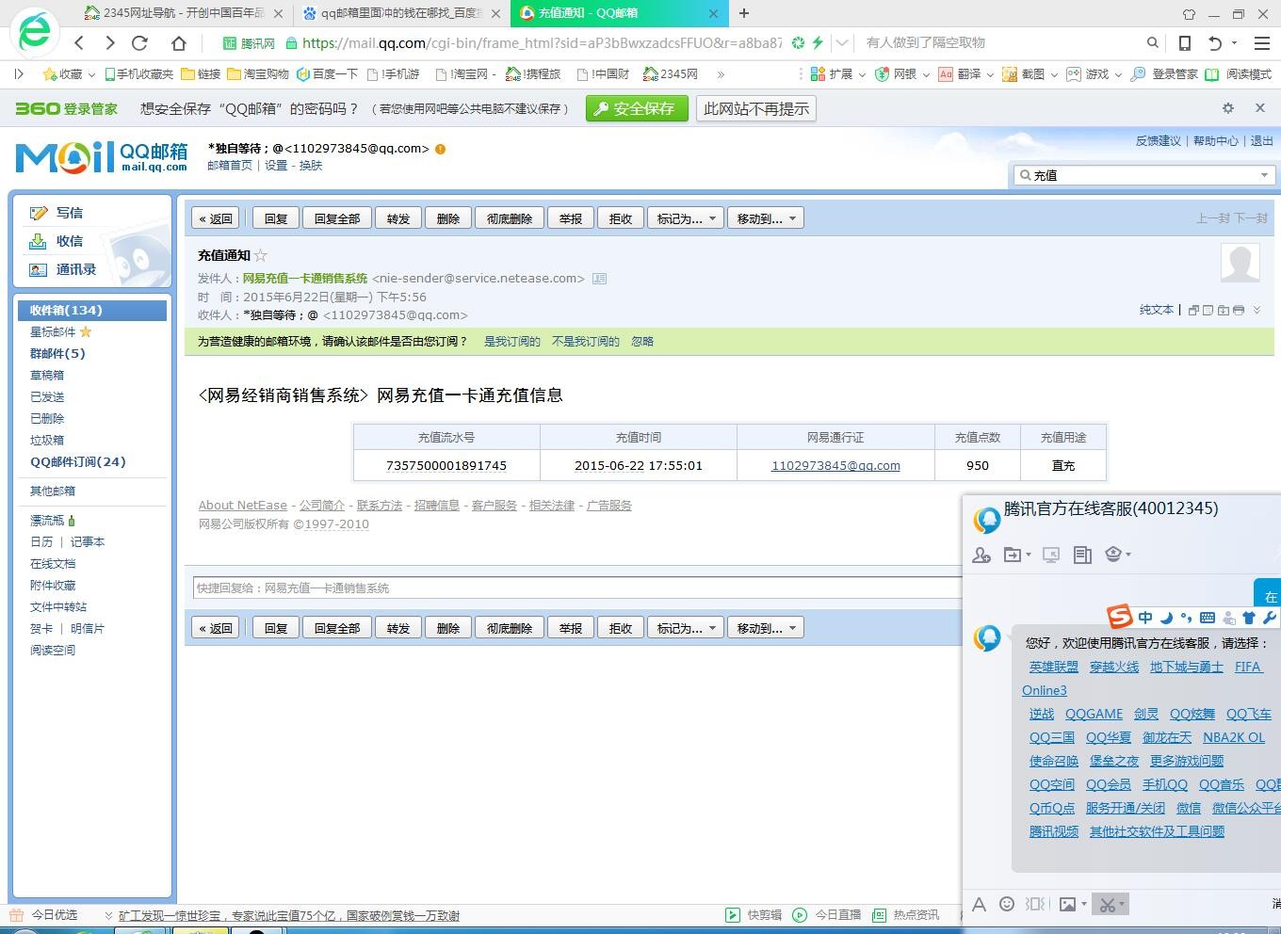
Task: Expand email header details chevron
Action: (x=1257, y=310)
